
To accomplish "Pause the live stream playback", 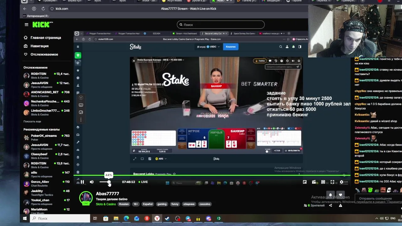I will 82,182.
